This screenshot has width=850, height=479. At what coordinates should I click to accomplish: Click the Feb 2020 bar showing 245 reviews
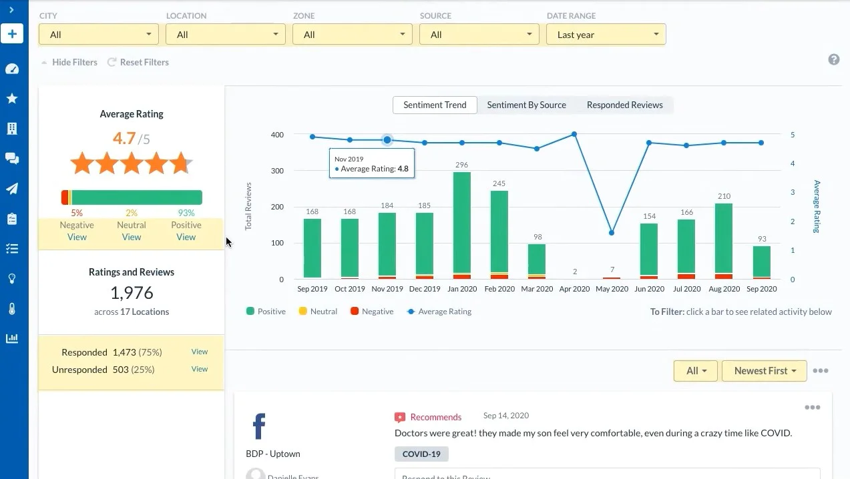pos(499,235)
